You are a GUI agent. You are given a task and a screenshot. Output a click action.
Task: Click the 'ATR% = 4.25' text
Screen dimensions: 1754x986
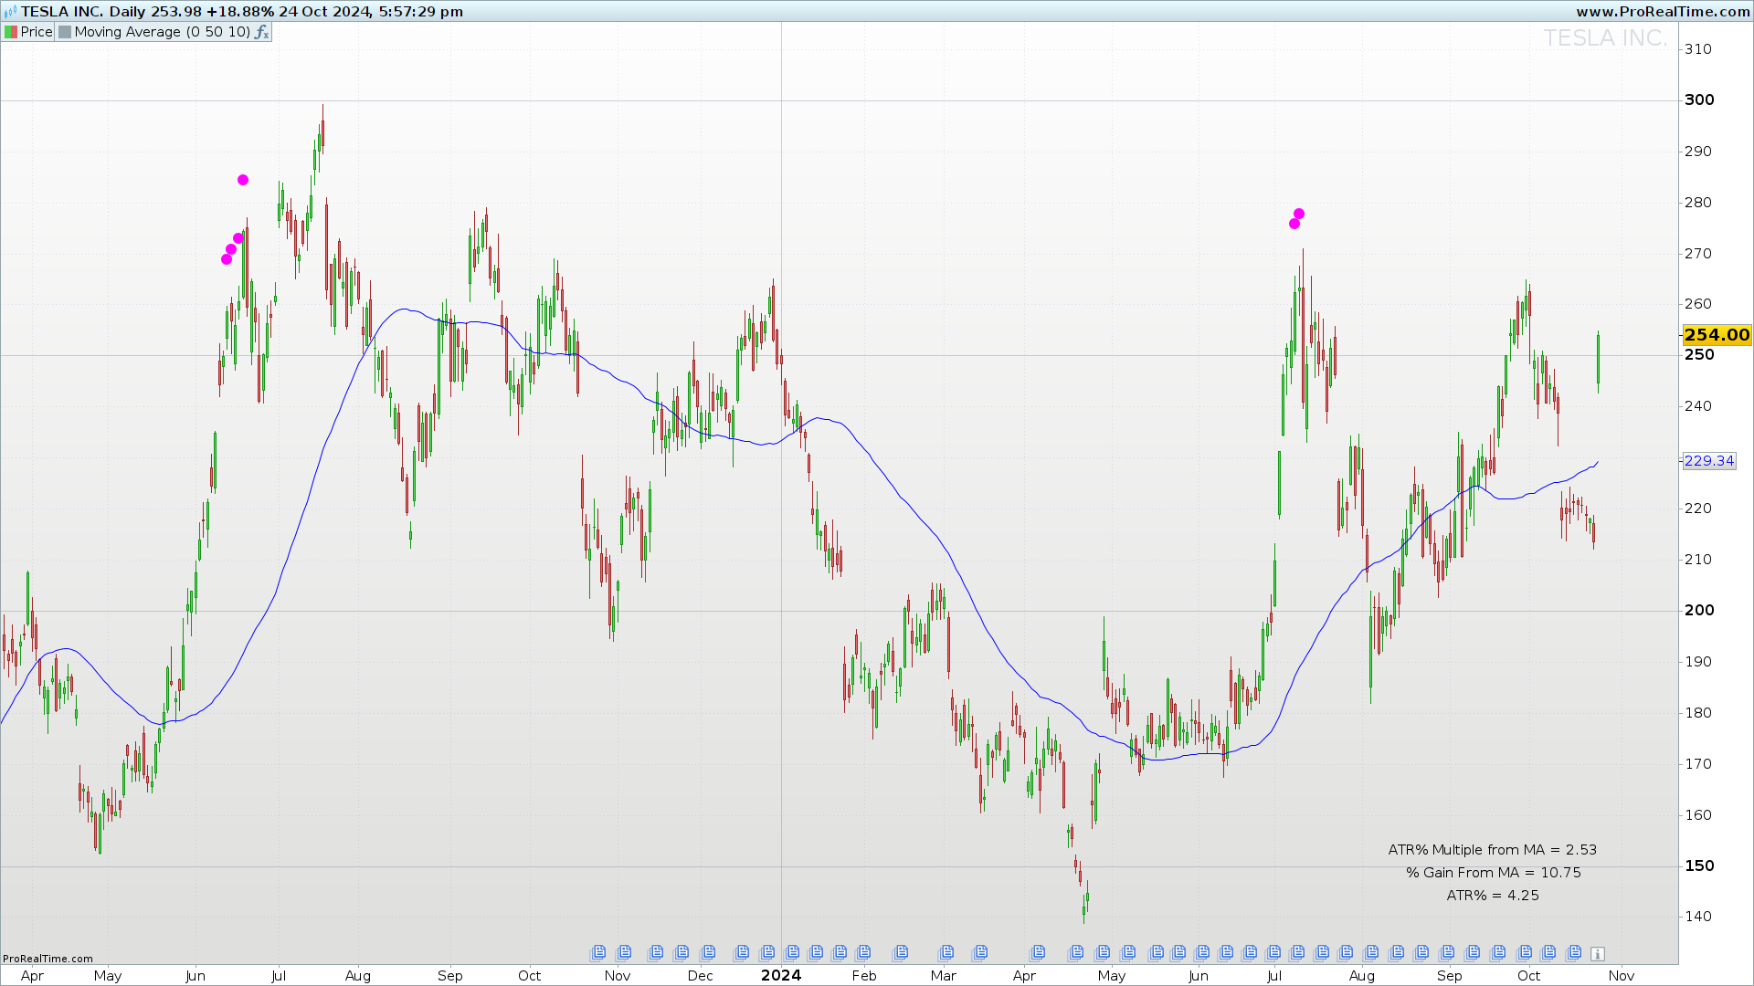point(1493,896)
